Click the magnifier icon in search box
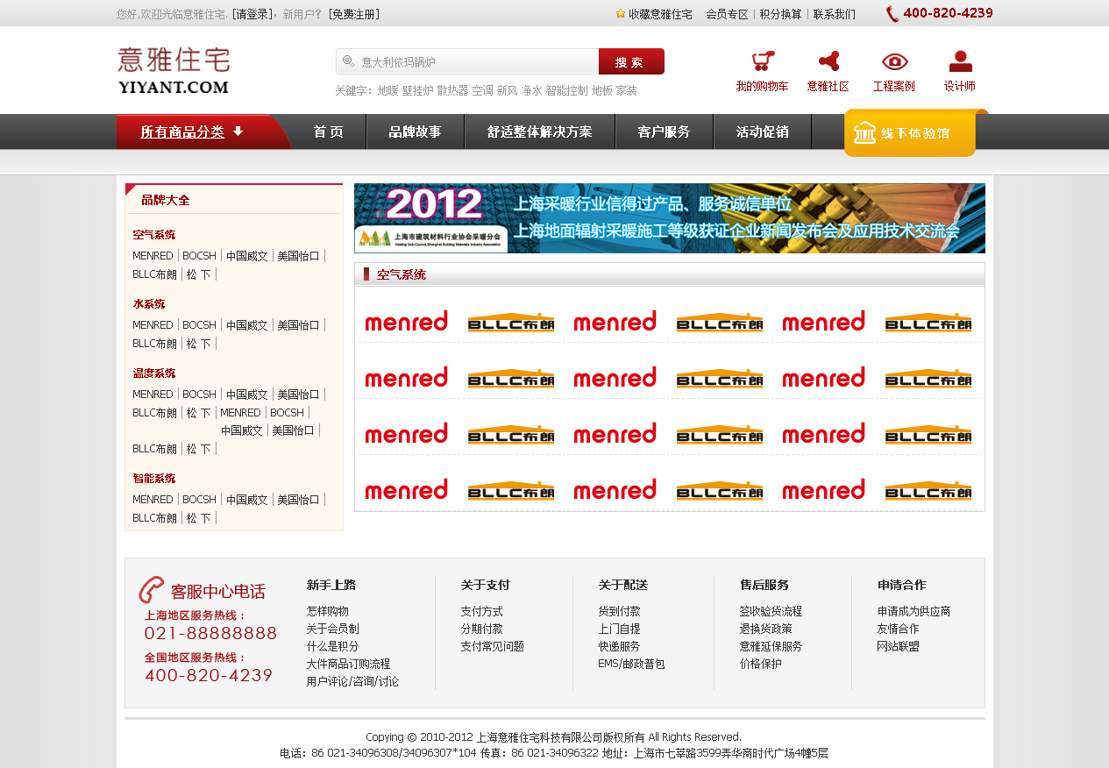 [x=348, y=61]
